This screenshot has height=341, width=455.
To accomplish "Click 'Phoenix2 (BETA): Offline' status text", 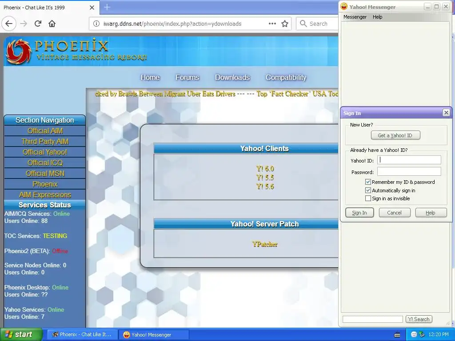I will (x=36, y=251).
